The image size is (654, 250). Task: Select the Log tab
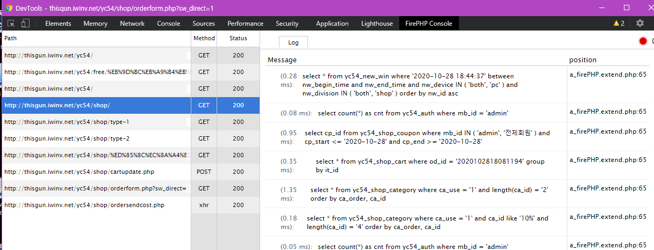pos(293,42)
